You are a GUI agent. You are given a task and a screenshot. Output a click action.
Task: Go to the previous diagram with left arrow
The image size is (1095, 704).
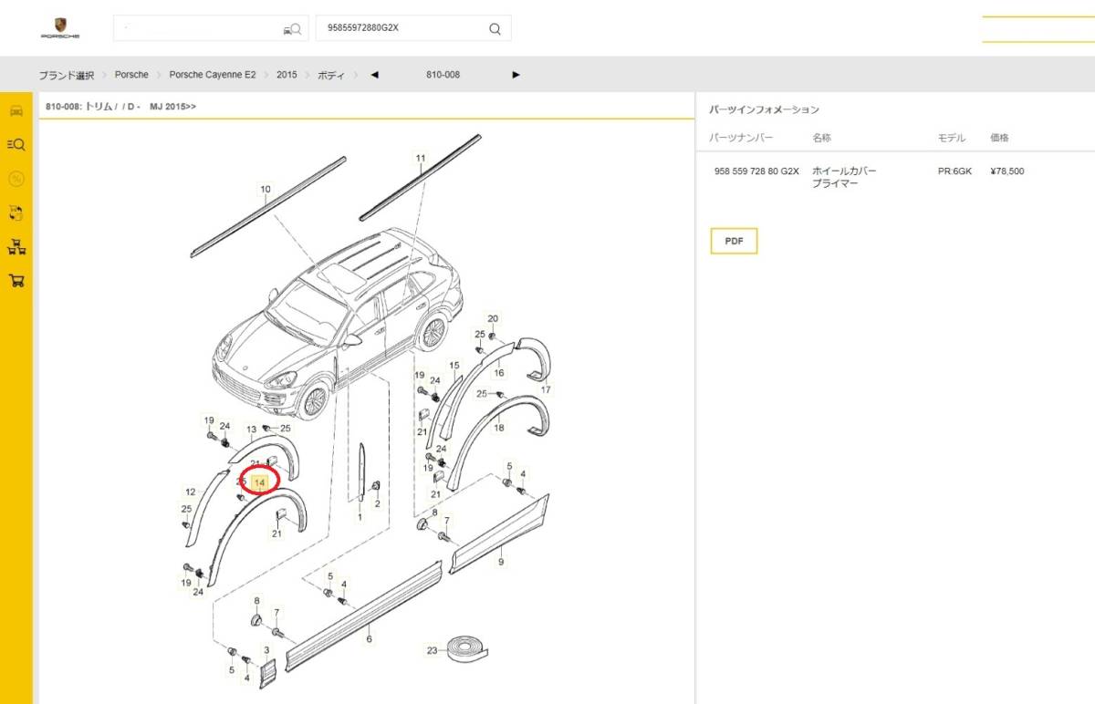click(x=374, y=75)
